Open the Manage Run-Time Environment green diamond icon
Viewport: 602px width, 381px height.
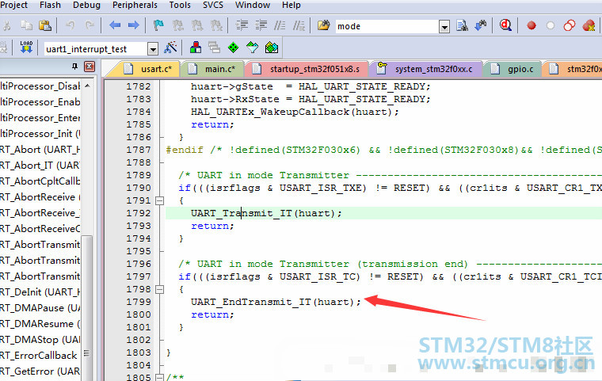[233, 48]
